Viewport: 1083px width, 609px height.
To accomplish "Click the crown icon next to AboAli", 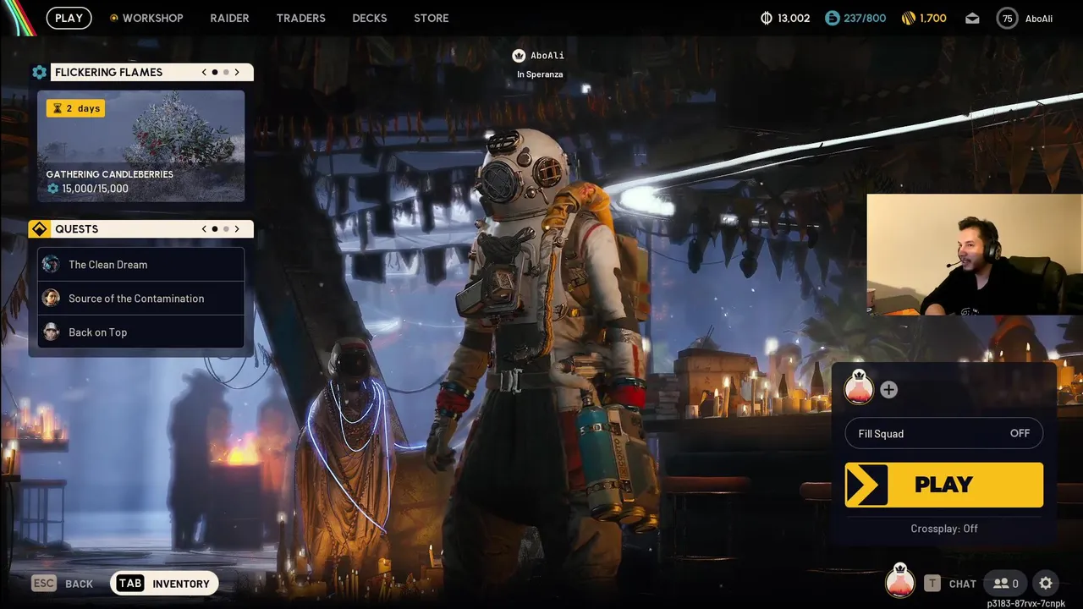I will click(519, 56).
